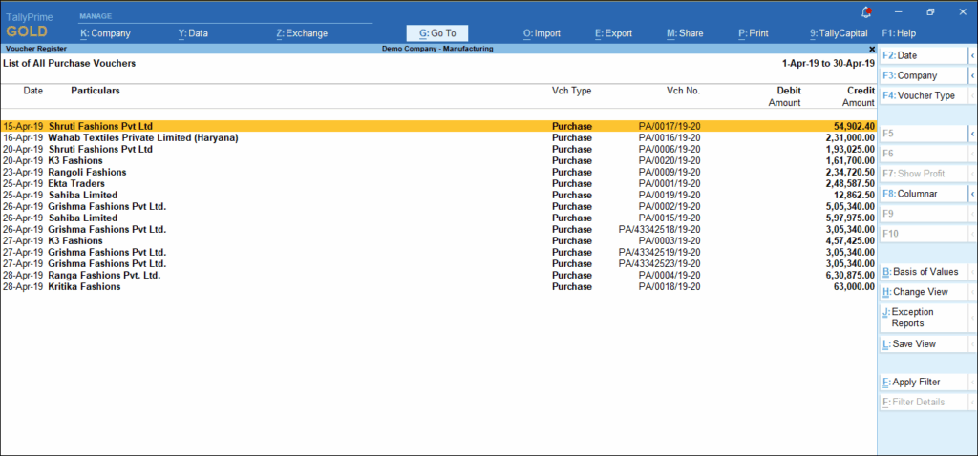Viewport: 978px width, 456px height.
Task: Click the F8: Columnar button
Action: (x=925, y=194)
